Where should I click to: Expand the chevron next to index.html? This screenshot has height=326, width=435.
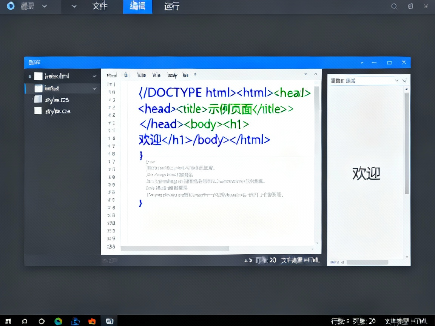(94, 76)
